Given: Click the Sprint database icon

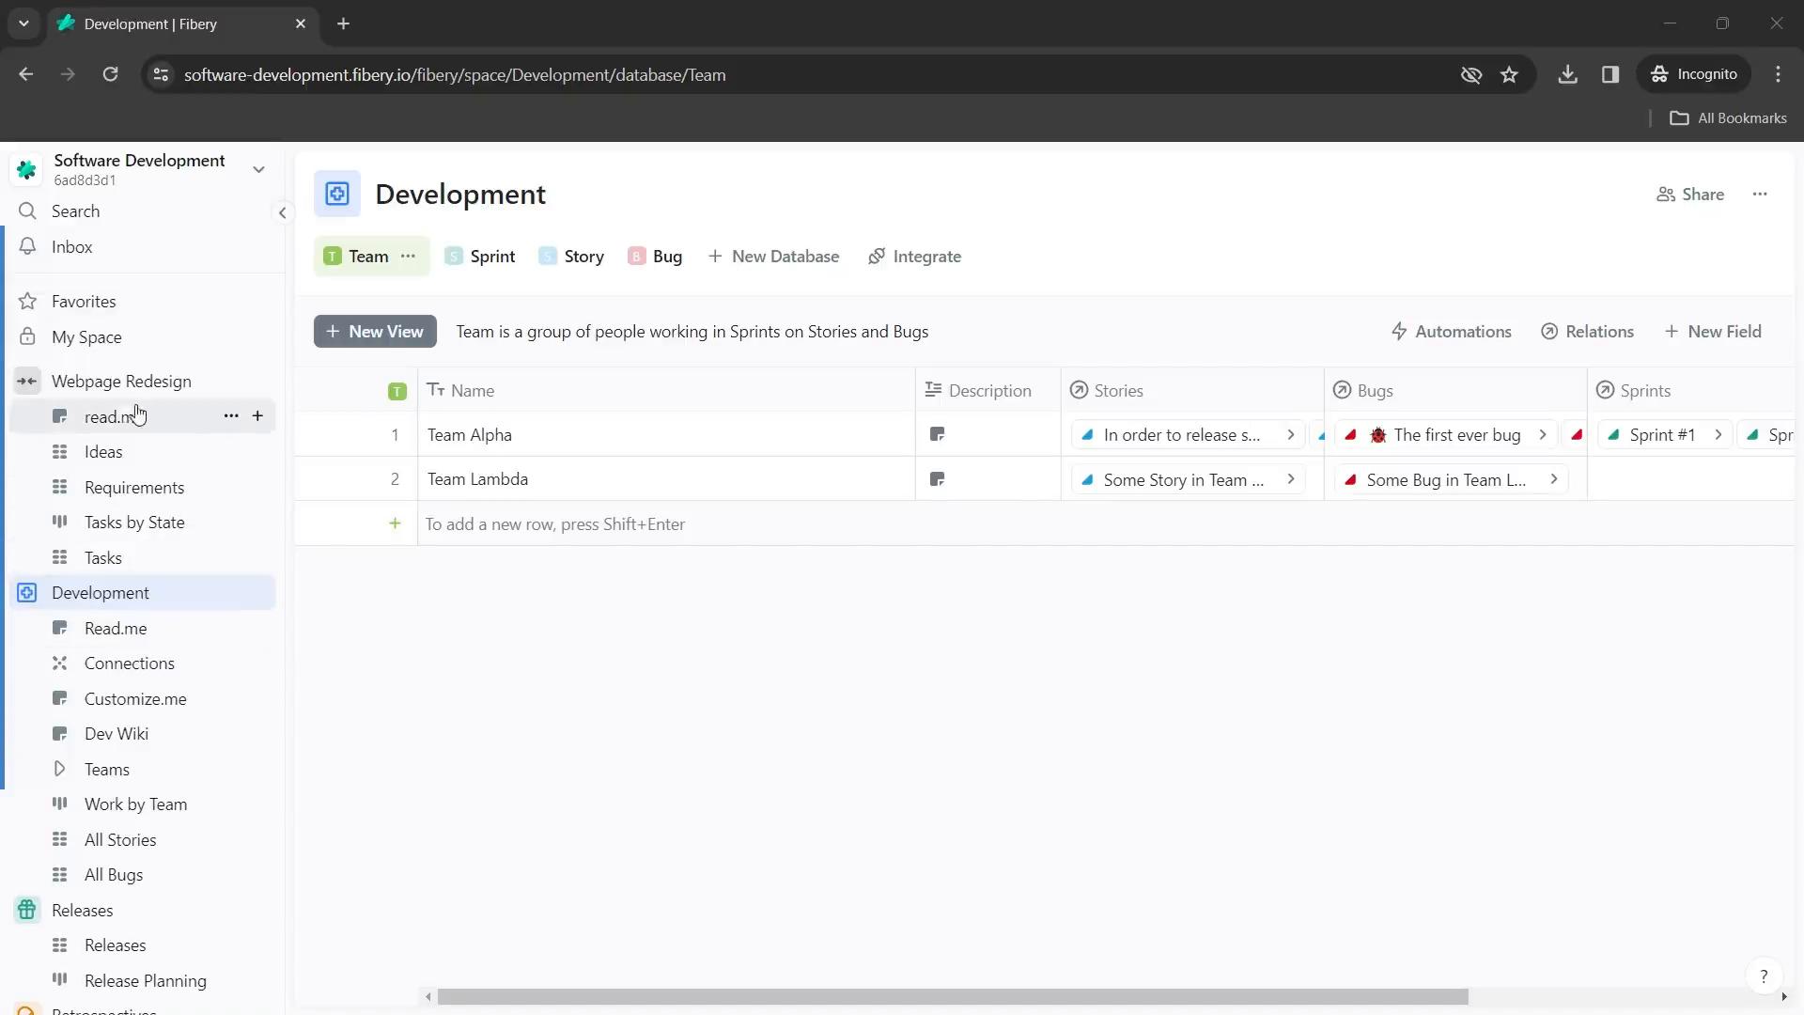Looking at the screenshot, I should point(452,257).
